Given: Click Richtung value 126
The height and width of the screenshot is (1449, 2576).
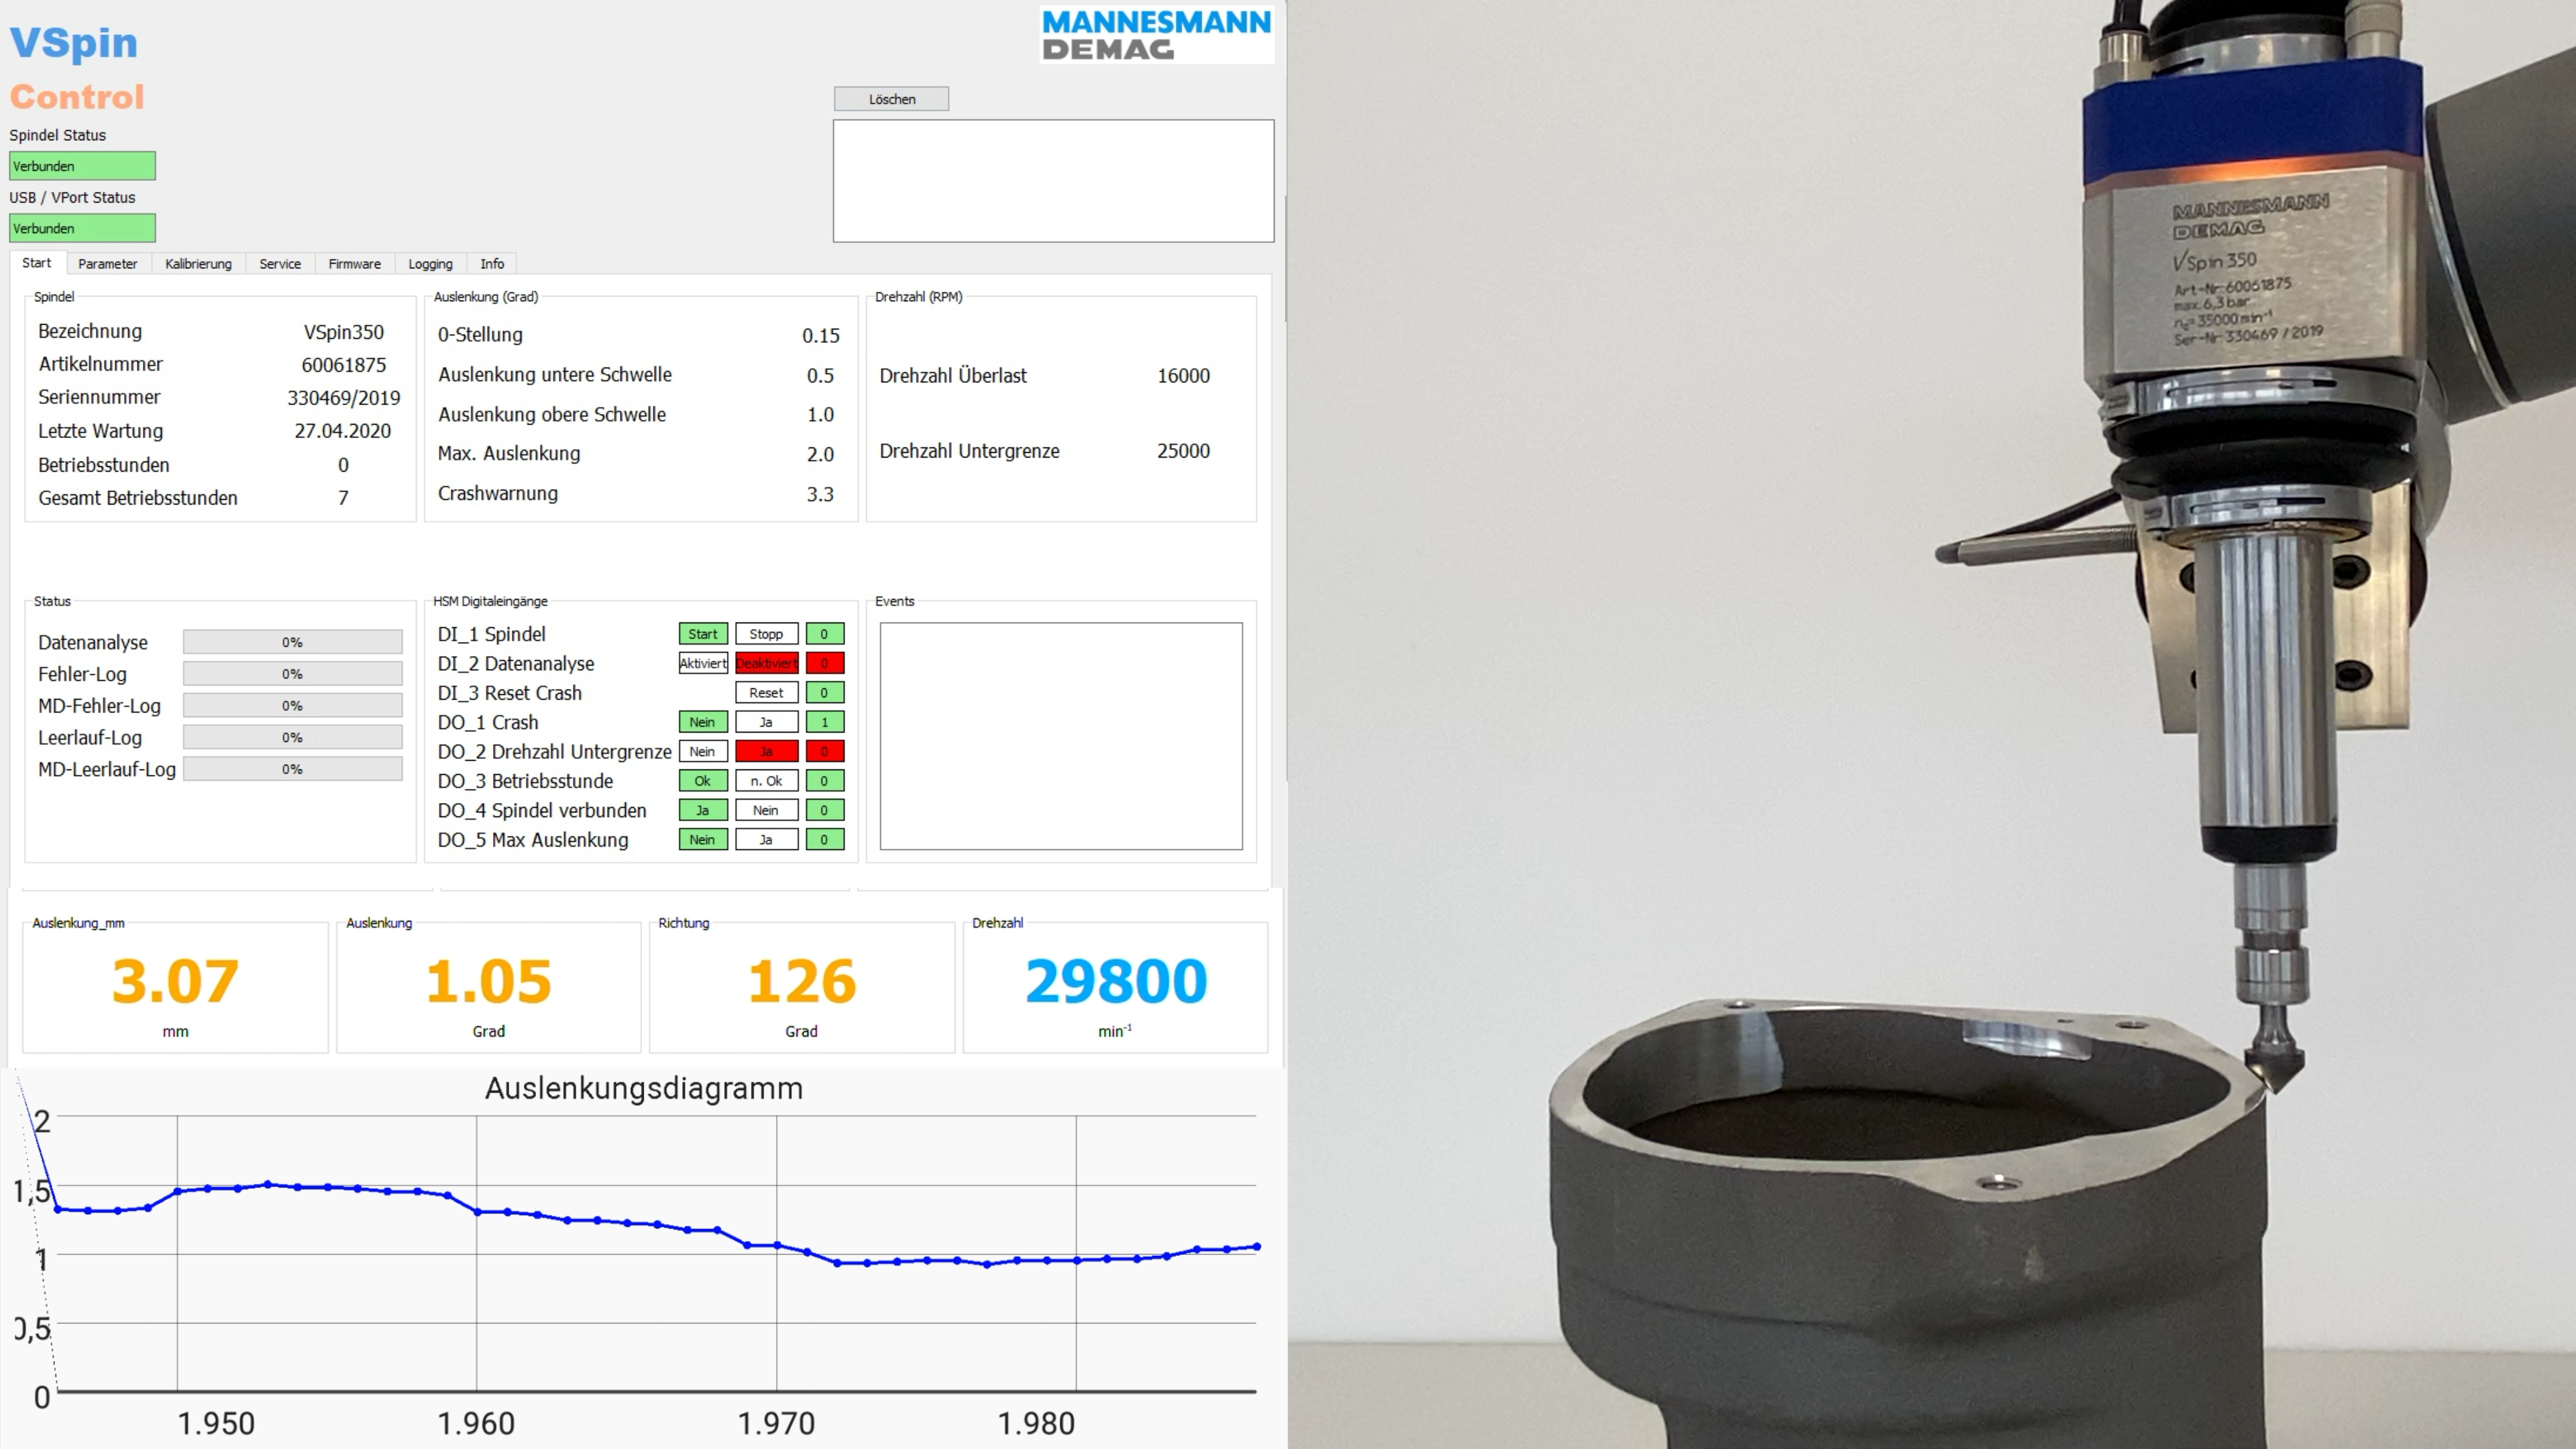Looking at the screenshot, I should [x=802, y=981].
